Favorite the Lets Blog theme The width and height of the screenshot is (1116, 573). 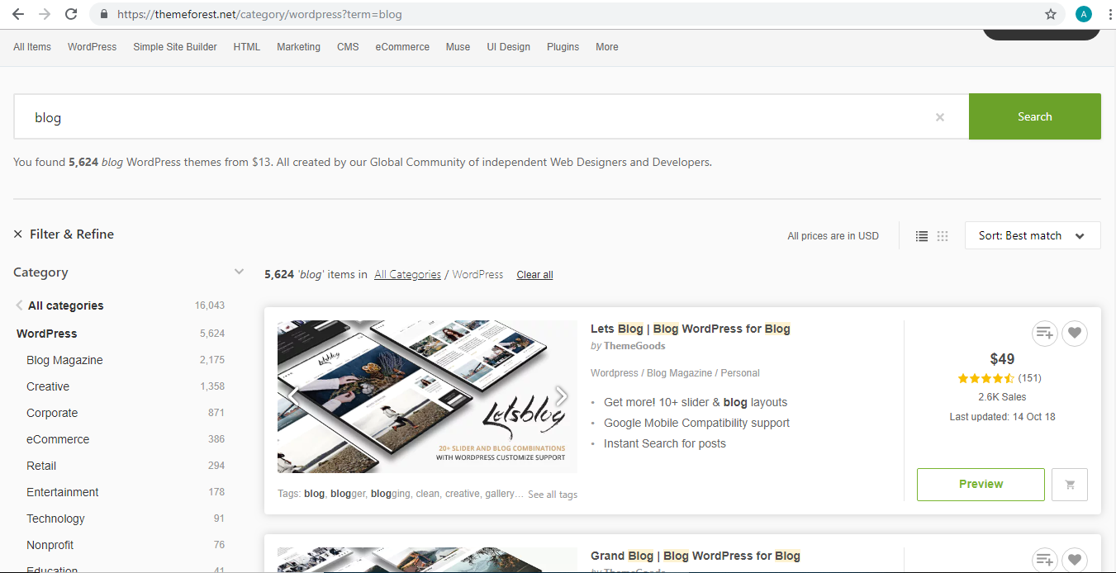1075,334
